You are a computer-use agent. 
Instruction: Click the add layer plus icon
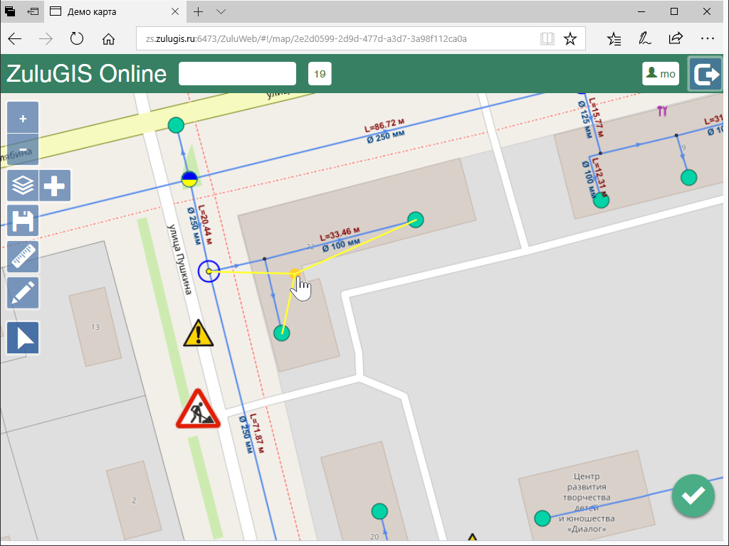pos(55,186)
